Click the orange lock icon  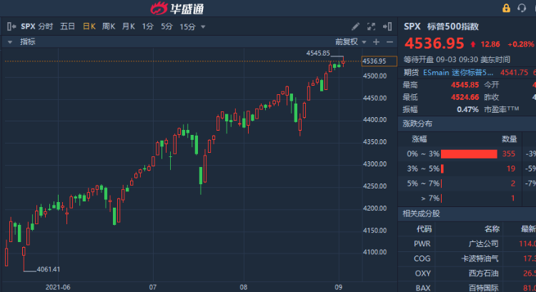click(506, 8)
